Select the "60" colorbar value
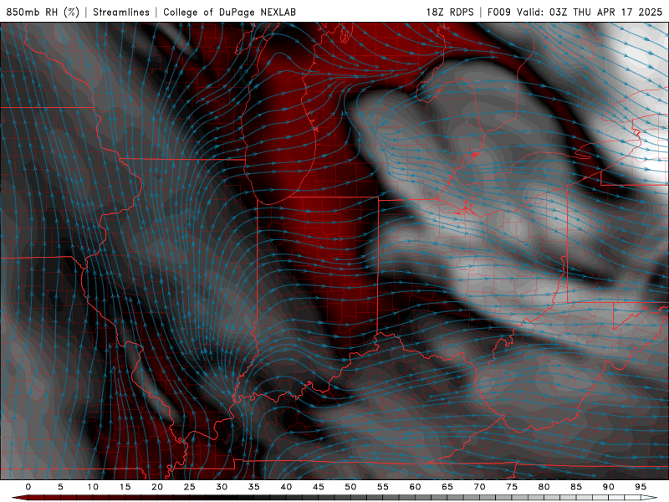 [x=415, y=487]
